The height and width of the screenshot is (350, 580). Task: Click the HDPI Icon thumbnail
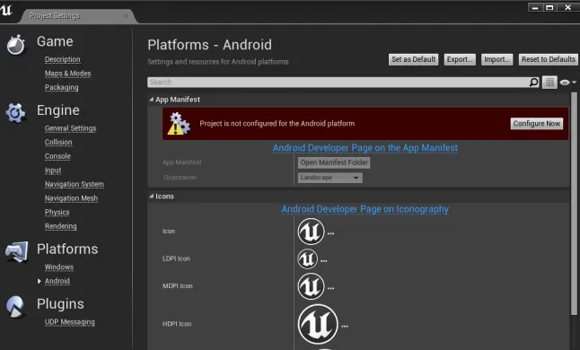coord(318,324)
